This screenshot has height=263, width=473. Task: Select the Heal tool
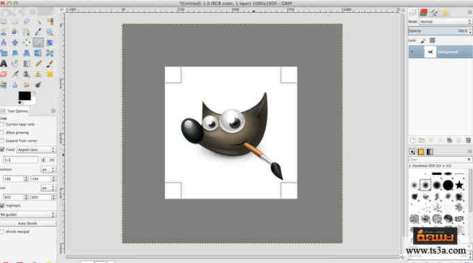[x=50, y=74]
